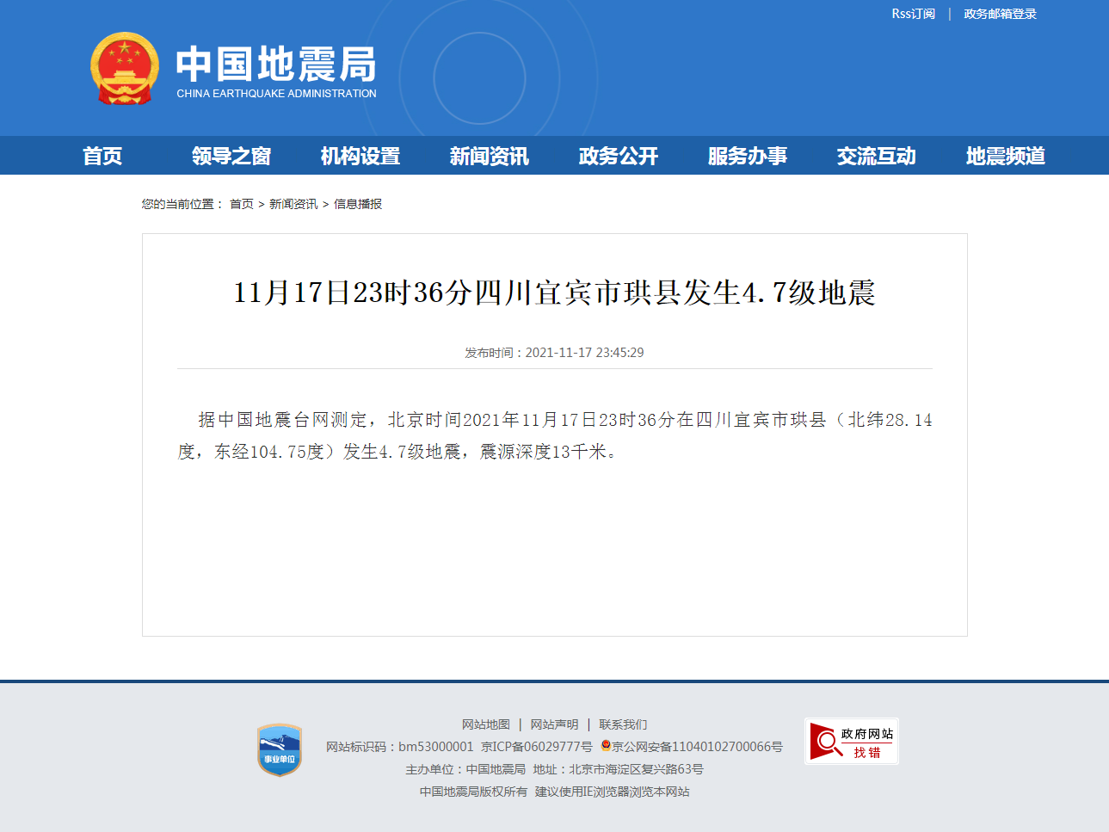Go to the 地震频道 section
Viewport: 1109px width, 832px height.
click(x=1006, y=156)
